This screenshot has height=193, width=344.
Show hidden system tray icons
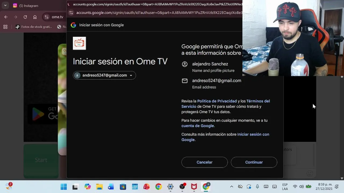pyautogui.click(x=232, y=187)
